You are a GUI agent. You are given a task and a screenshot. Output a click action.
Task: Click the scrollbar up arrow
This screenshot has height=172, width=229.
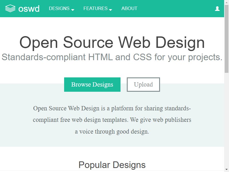tap(227, 2)
